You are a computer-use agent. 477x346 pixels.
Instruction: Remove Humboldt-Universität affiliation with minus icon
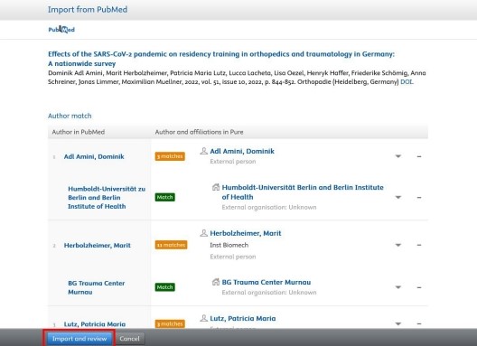click(x=419, y=197)
